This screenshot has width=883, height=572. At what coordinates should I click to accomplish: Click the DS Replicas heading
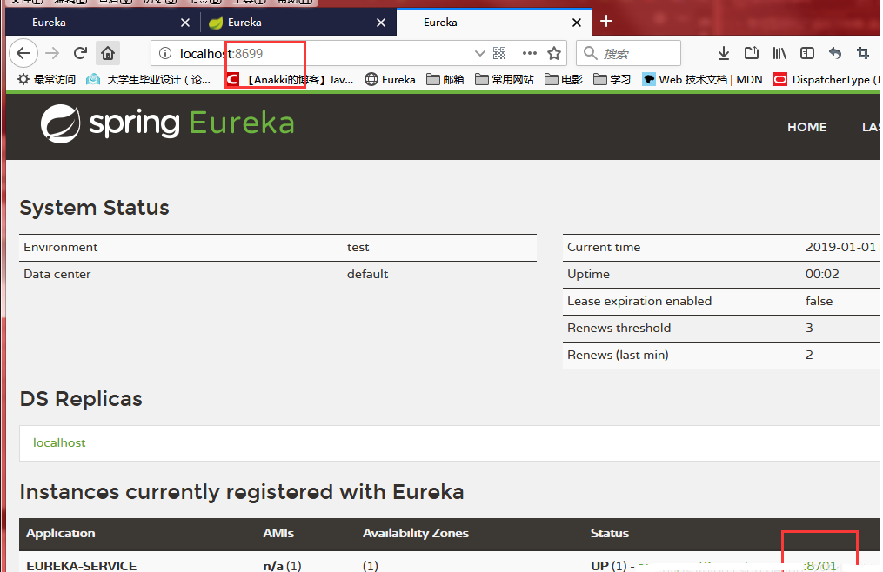tap(81, 399)
